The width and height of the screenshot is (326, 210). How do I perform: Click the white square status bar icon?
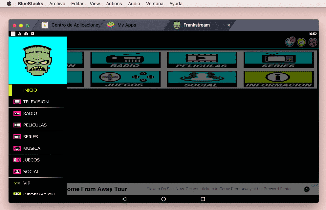pyautogui.click(x=13, y=34)
